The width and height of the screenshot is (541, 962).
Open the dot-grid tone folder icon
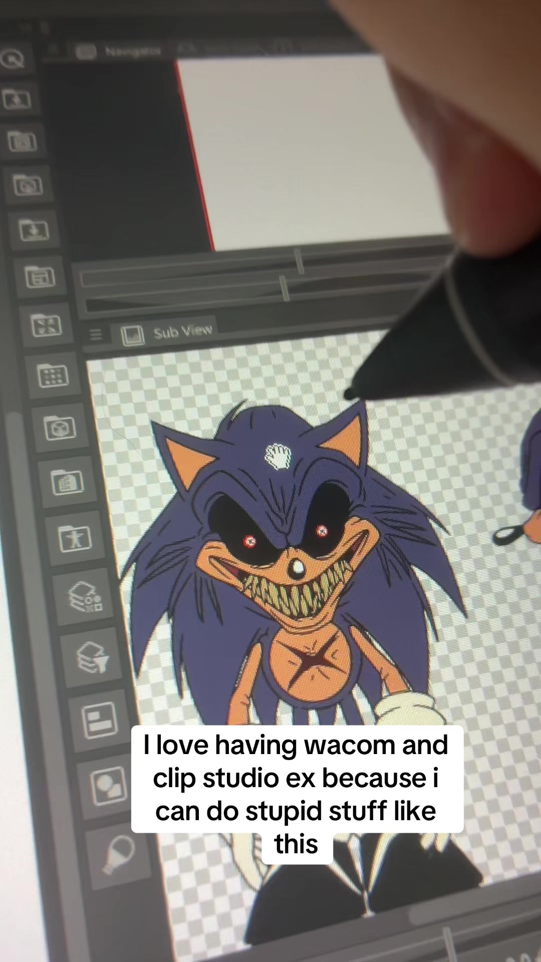click(53, 375)
